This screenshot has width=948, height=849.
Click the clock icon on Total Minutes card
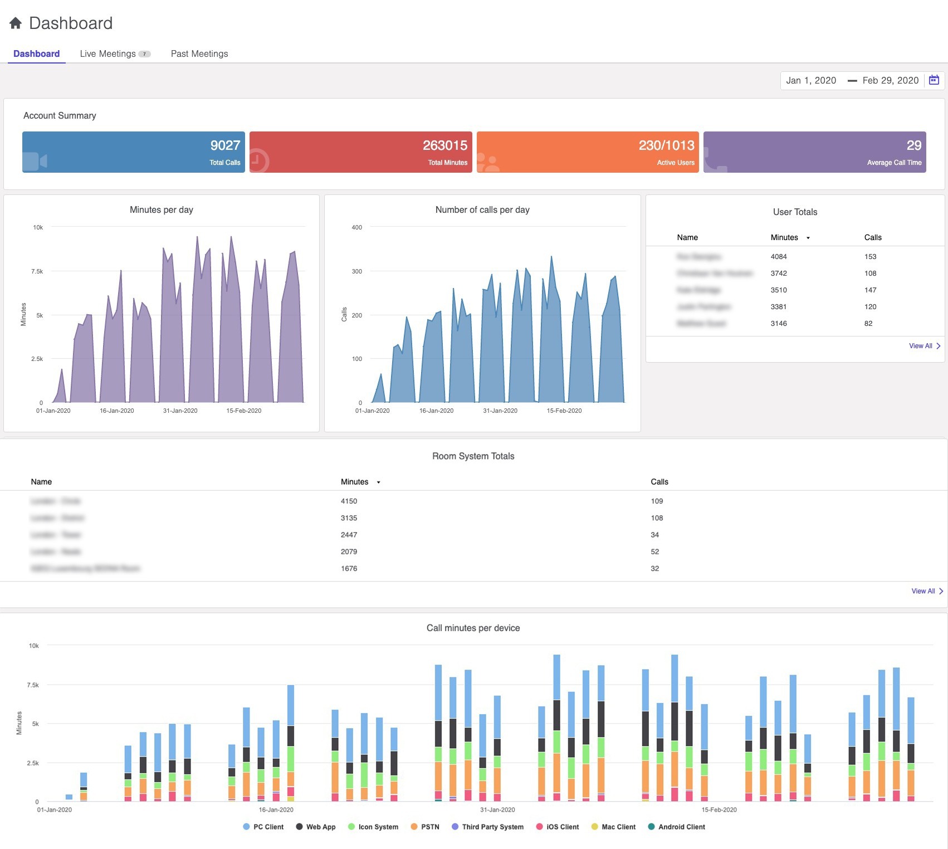click(x=258, y=162)
